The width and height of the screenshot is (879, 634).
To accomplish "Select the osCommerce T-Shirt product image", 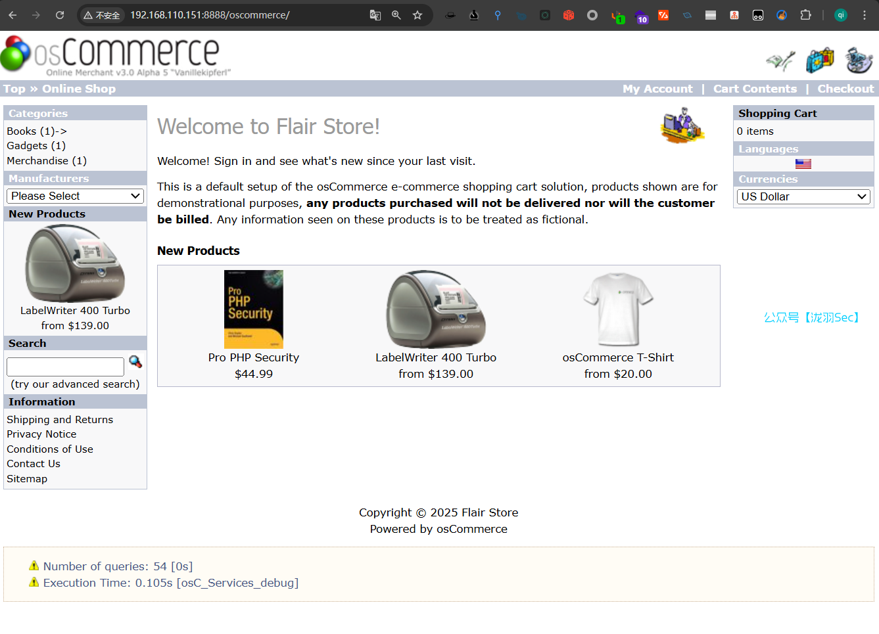I will coord(617,309).
